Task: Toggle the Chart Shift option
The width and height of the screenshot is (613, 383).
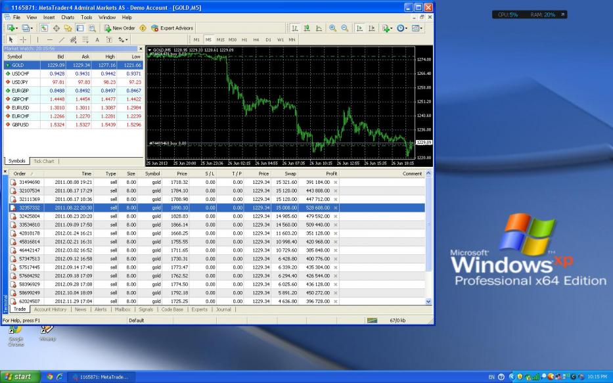Action: click(x=371, y=28)
